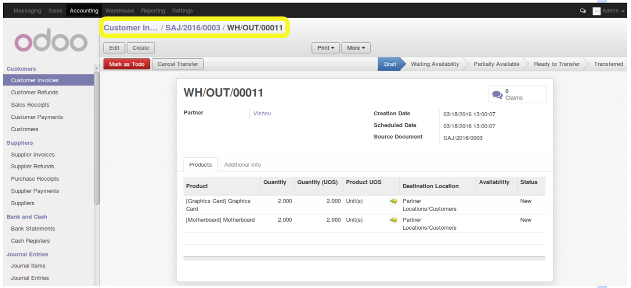The width and height of the screenshot is (631, 288).
Task: Click the Partially Available status stage
Action: pyautogui.click(x=496, y=64)
